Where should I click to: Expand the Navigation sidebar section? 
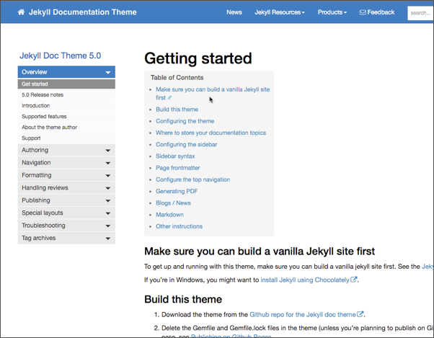[66, 162]
